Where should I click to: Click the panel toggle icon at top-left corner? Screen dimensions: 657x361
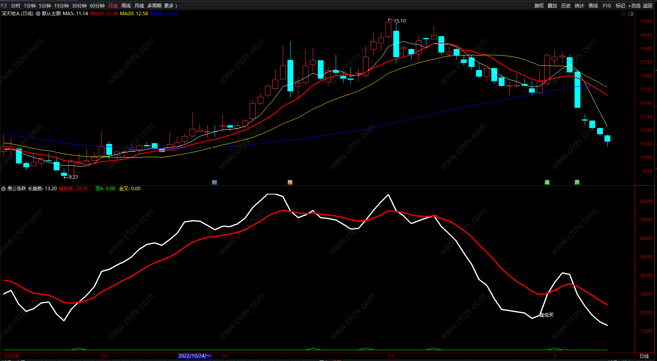[x=4, y=5]
